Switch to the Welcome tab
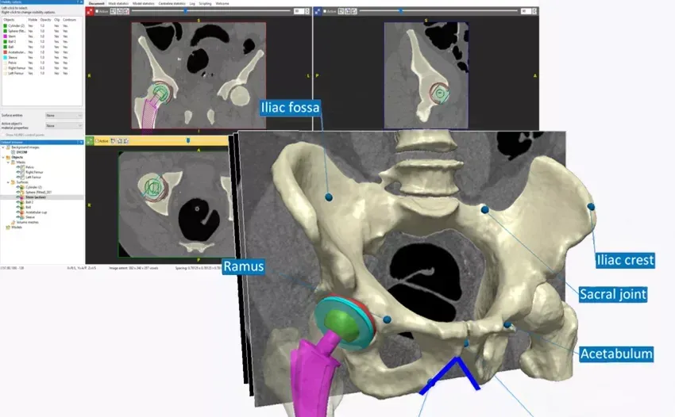Viewport: 675px width, 417px height. [x=222, y=3]
